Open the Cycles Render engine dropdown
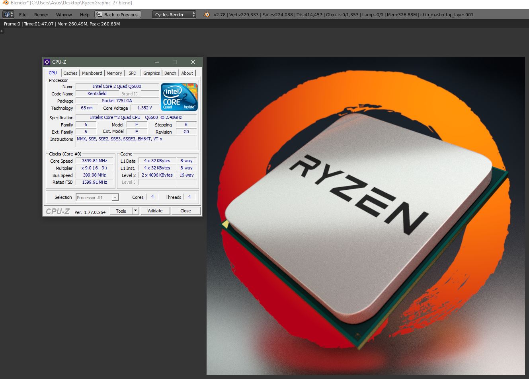Image resolution: width=529 pixels, height=379 pixels. point(174,14)
